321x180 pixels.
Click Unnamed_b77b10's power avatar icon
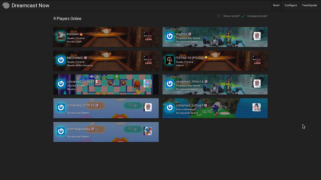point(61,107)
